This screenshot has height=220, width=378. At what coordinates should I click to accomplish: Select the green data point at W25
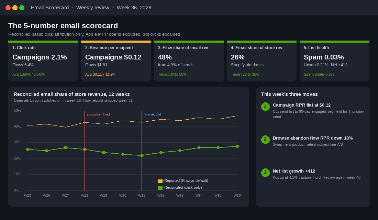(27, 150)
